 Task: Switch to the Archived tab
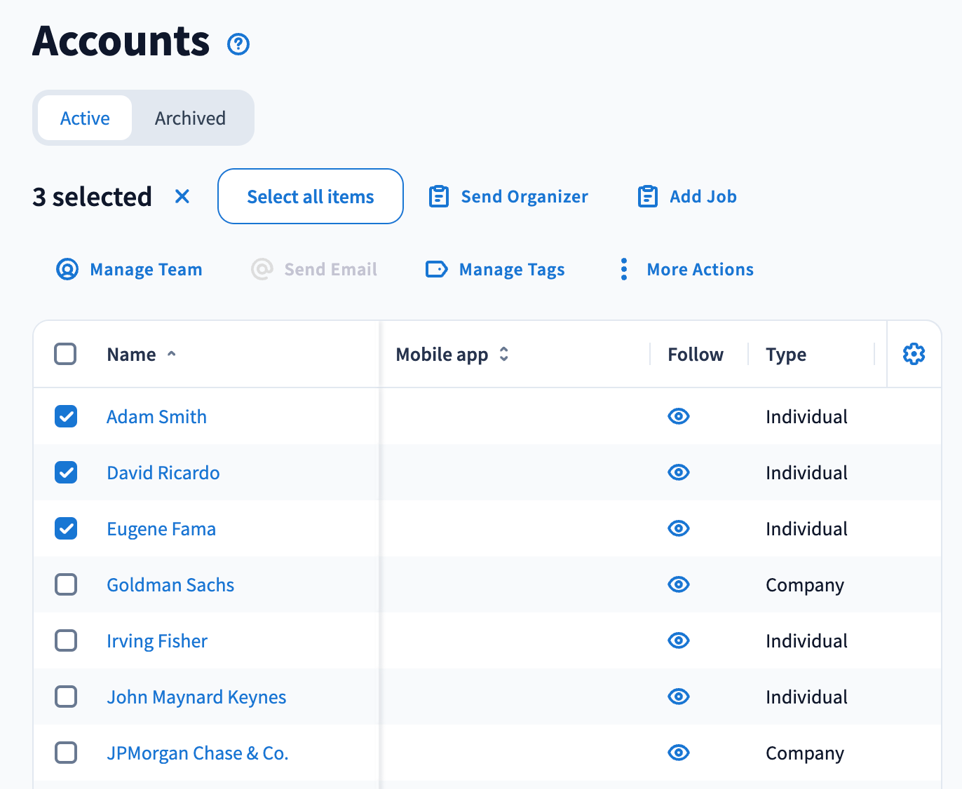coord(190,118)
